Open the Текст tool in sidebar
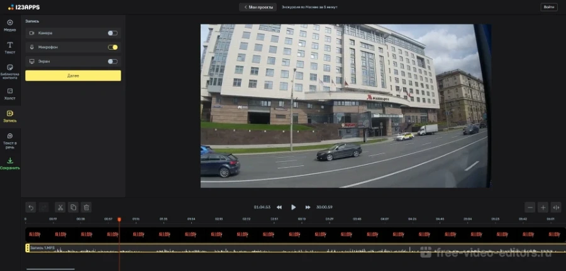 click(9, 48)
